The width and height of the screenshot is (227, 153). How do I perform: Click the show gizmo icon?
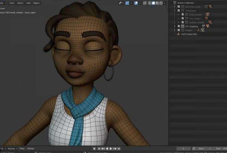coord(128,3)
